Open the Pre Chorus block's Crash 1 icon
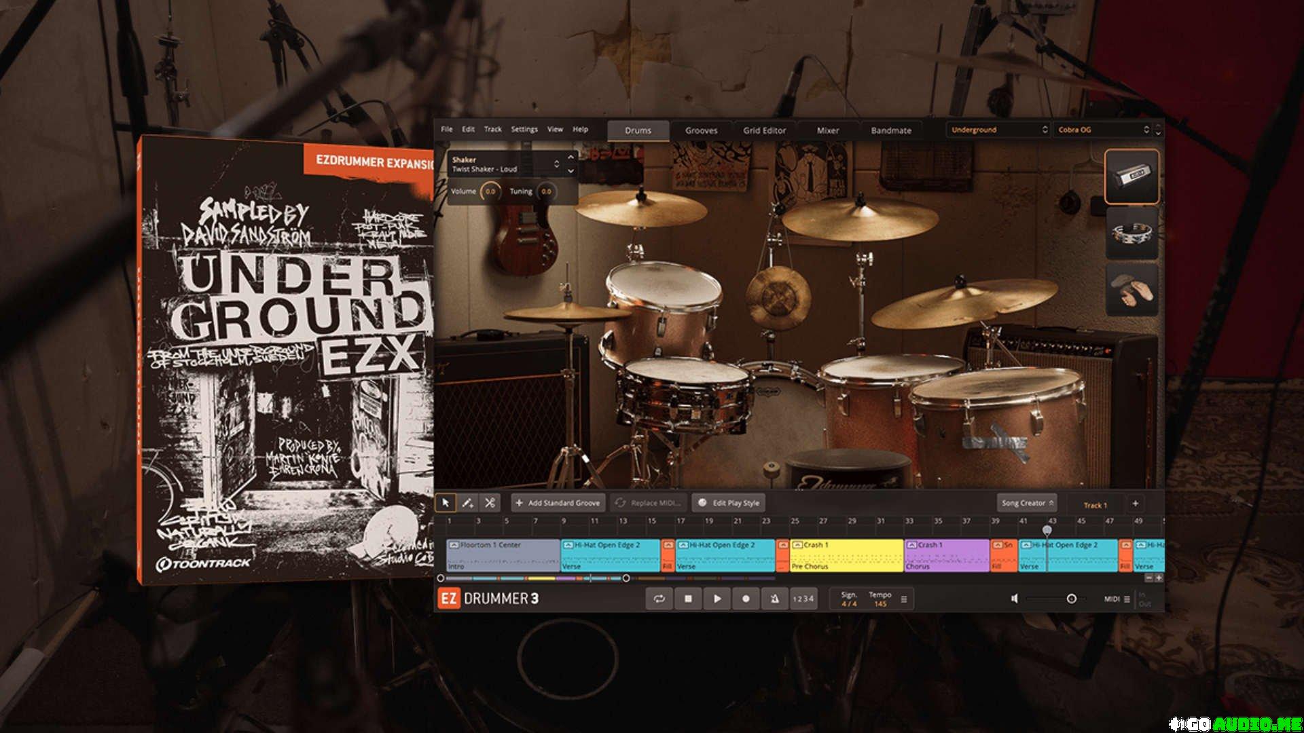Image resolution: width=1304 pixels, height=733 pixels. (797, 545)
